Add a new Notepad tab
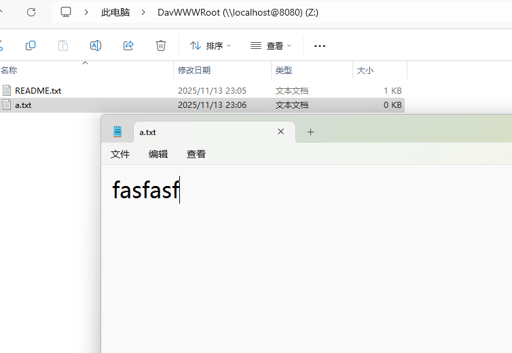 point(310,132)
